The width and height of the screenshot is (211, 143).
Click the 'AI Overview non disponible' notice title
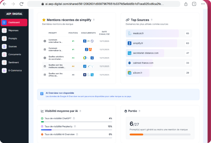tap(60, 93)
